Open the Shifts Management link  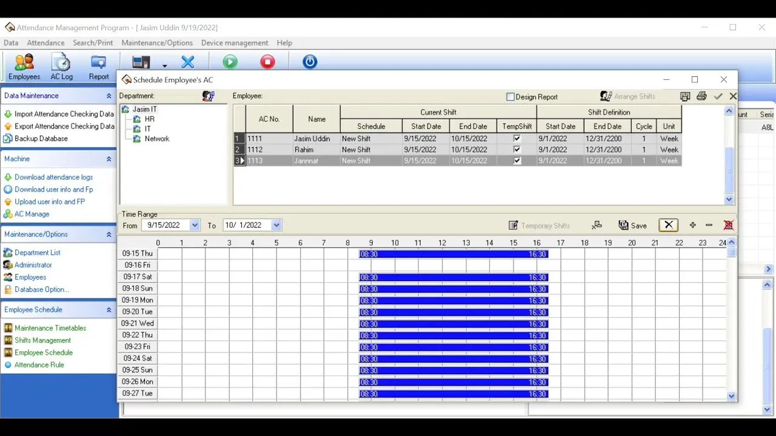click(x=42, y=340)
